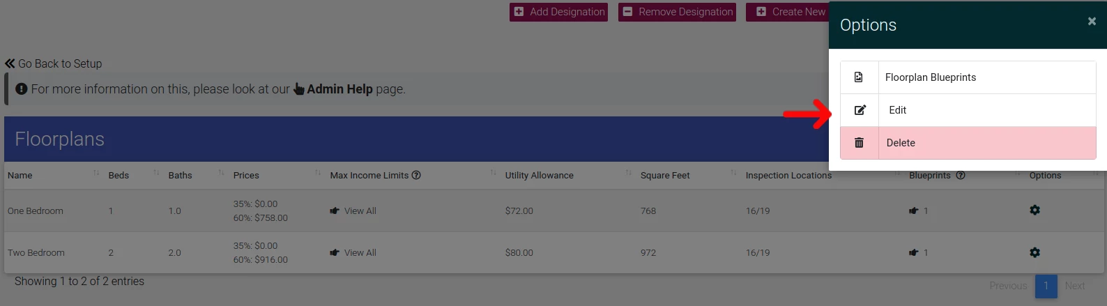
Task: Click Max Income Limits help icon
Action: pos(416,175)
